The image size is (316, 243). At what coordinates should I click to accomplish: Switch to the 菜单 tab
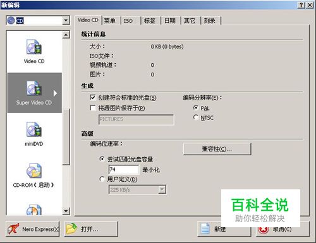point(110,21)
